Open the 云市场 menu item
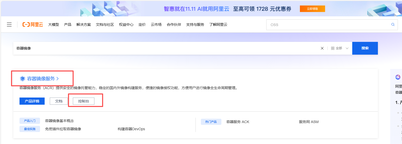The image size is (402, 144). (x=156, y=25)
